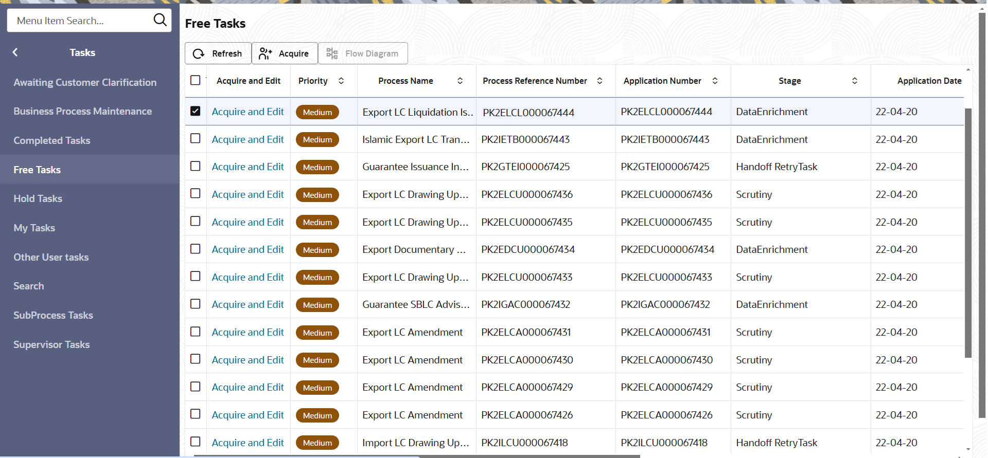Click 'Import LC Drawing Up...' process name
This screenshot has width=988, height=458.
[416, 443]
